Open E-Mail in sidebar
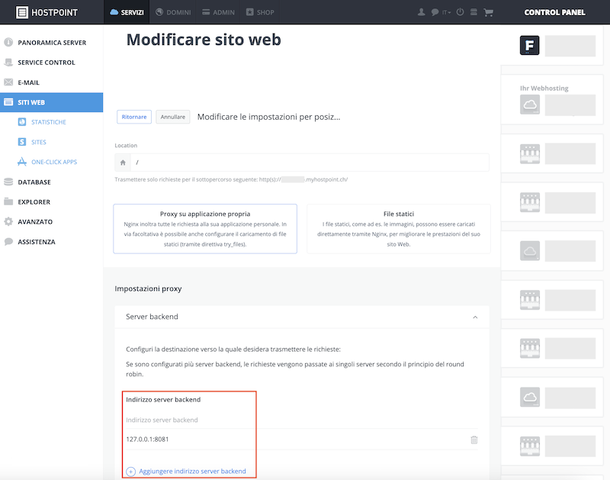610x480 pixels. point(51,82)
